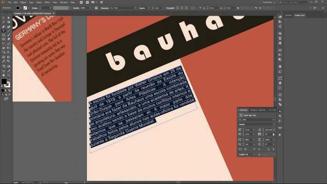Select the Rotate tool
The width and height of the screenshot is (327, 184).
click(4, 44)
